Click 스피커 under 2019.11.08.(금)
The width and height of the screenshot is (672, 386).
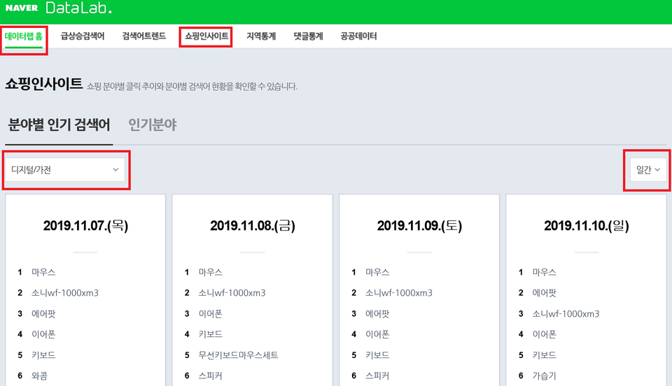[x=211, y=376]
